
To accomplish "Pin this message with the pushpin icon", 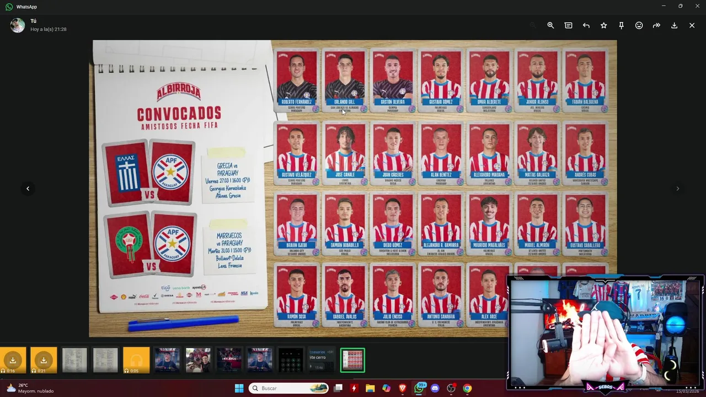I will pyautogui.click(x=621, y=25).
